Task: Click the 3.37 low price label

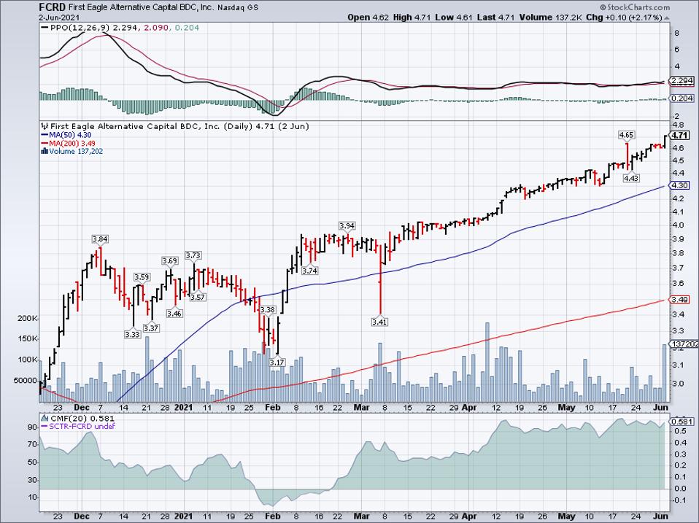Action: tap(151, 328)
